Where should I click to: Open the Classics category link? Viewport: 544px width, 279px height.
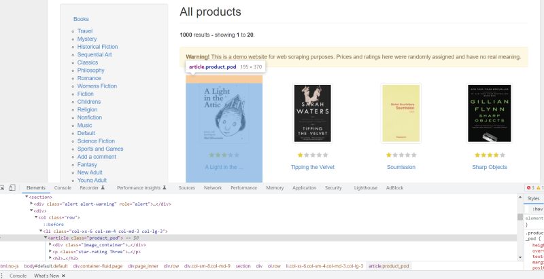coord(88,62)
